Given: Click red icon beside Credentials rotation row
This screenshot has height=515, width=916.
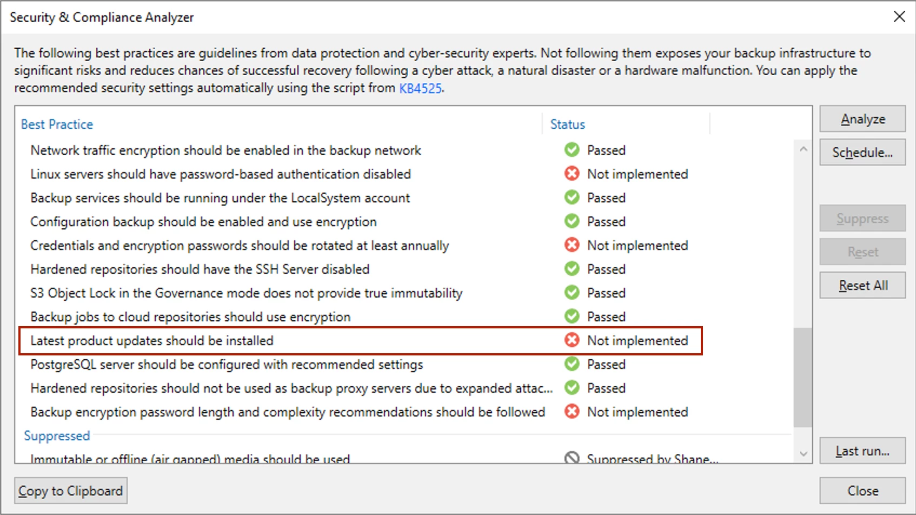Looking at the screenshot, I should [x=572, y=245].
